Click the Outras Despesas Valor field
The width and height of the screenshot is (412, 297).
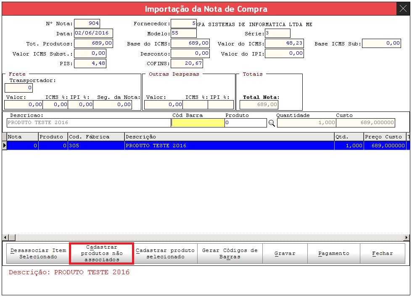coord(164,105)
